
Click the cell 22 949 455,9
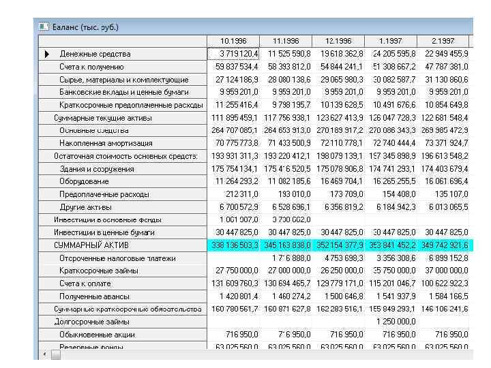[443, 54]
